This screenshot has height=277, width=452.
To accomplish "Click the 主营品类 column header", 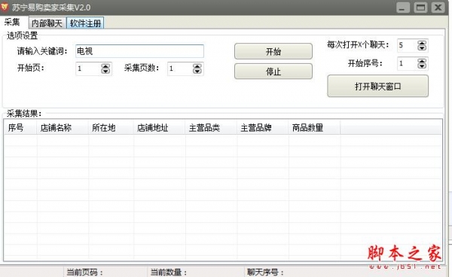I will pyautogui.click(x=211, y=127).
